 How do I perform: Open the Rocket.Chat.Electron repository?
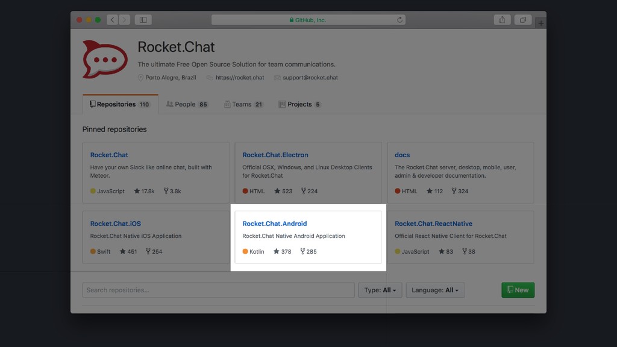pyautogui.click(x=275, y=155)
